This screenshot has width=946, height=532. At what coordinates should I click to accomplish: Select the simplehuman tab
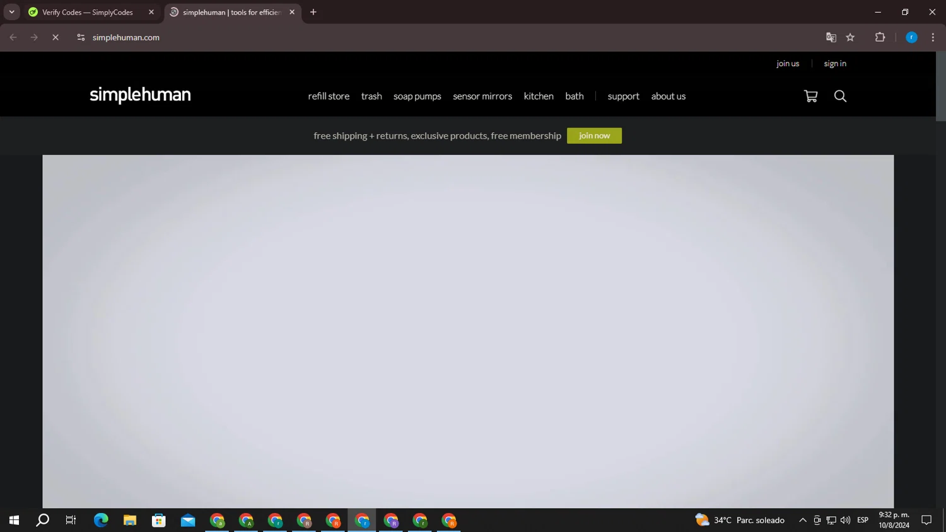click(232, 12)
